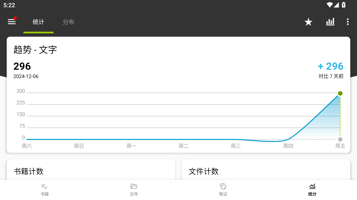The image size is (357, 200).
Task: Tap the battery icon in status bar
Action: [344, 5]
